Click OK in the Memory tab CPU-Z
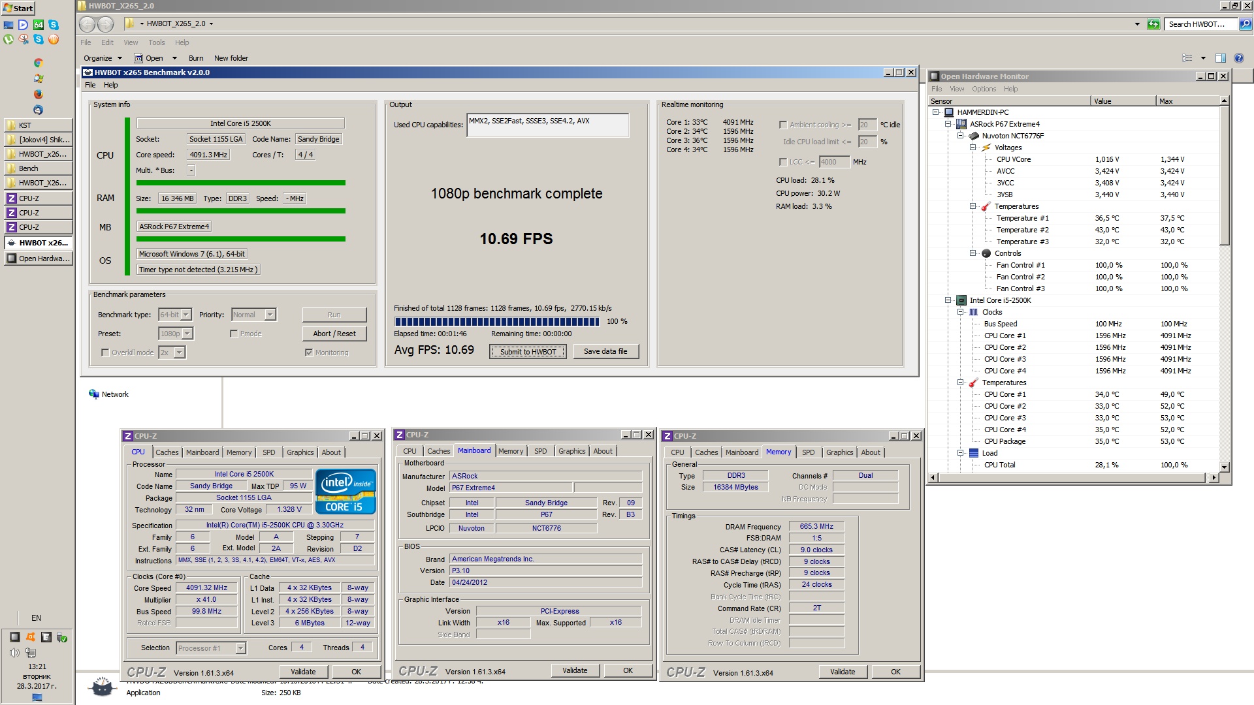The width and height of the screenshot is (1254, 705). [895, 672]
